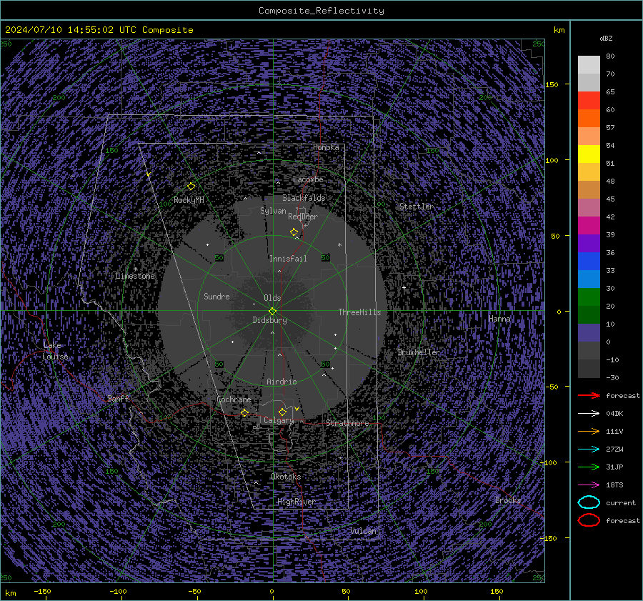
Task: Click the current legend label
Action: click(x=620, y=503)
